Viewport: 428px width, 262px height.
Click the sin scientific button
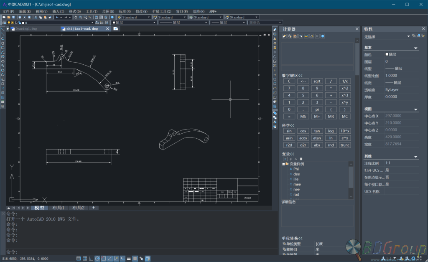tap(289, 131)
